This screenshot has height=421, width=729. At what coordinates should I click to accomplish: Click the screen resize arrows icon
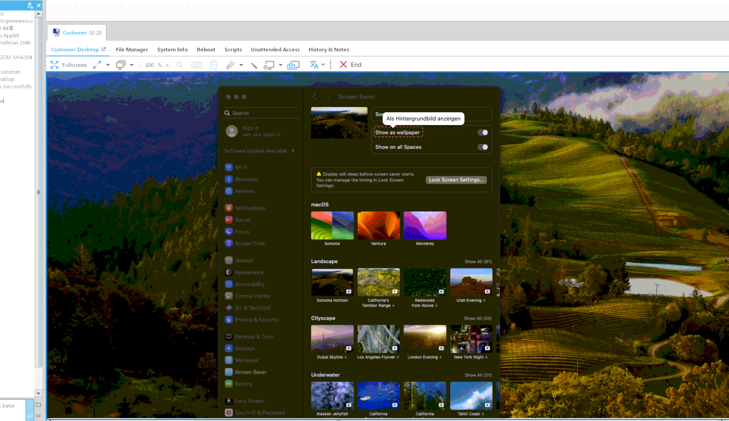(x=97, y=65)
